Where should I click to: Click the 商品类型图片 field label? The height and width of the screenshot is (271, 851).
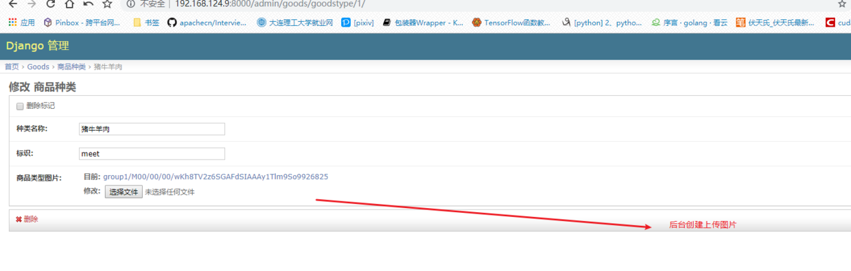39,178
